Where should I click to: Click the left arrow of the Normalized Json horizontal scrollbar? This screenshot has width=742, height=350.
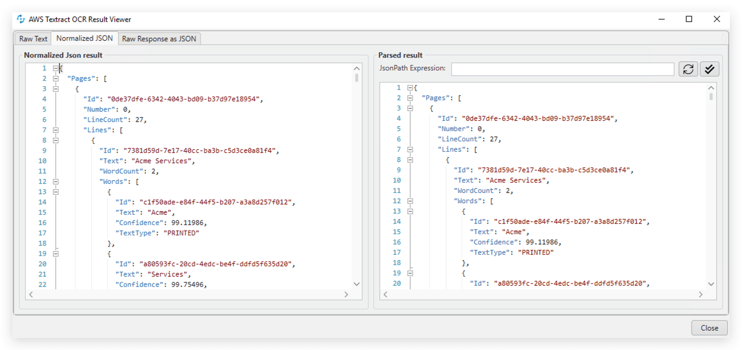click(31, 295)
